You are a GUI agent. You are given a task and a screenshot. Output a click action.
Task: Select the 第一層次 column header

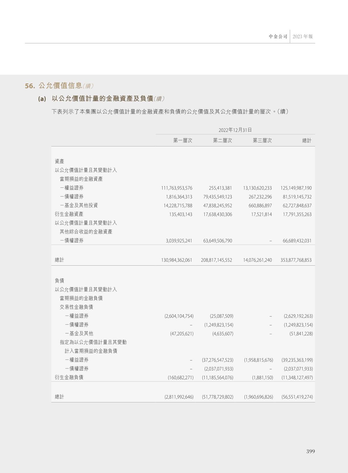tap(183, 141)
